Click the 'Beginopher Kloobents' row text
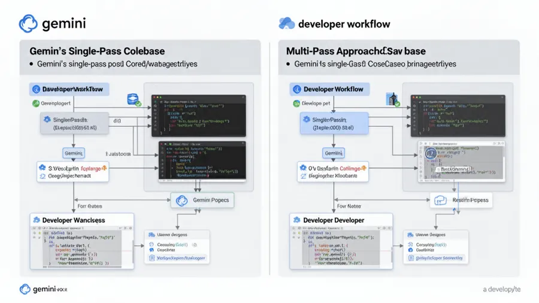Viewport: 539px width, 303px height. (x=333, y=176)
